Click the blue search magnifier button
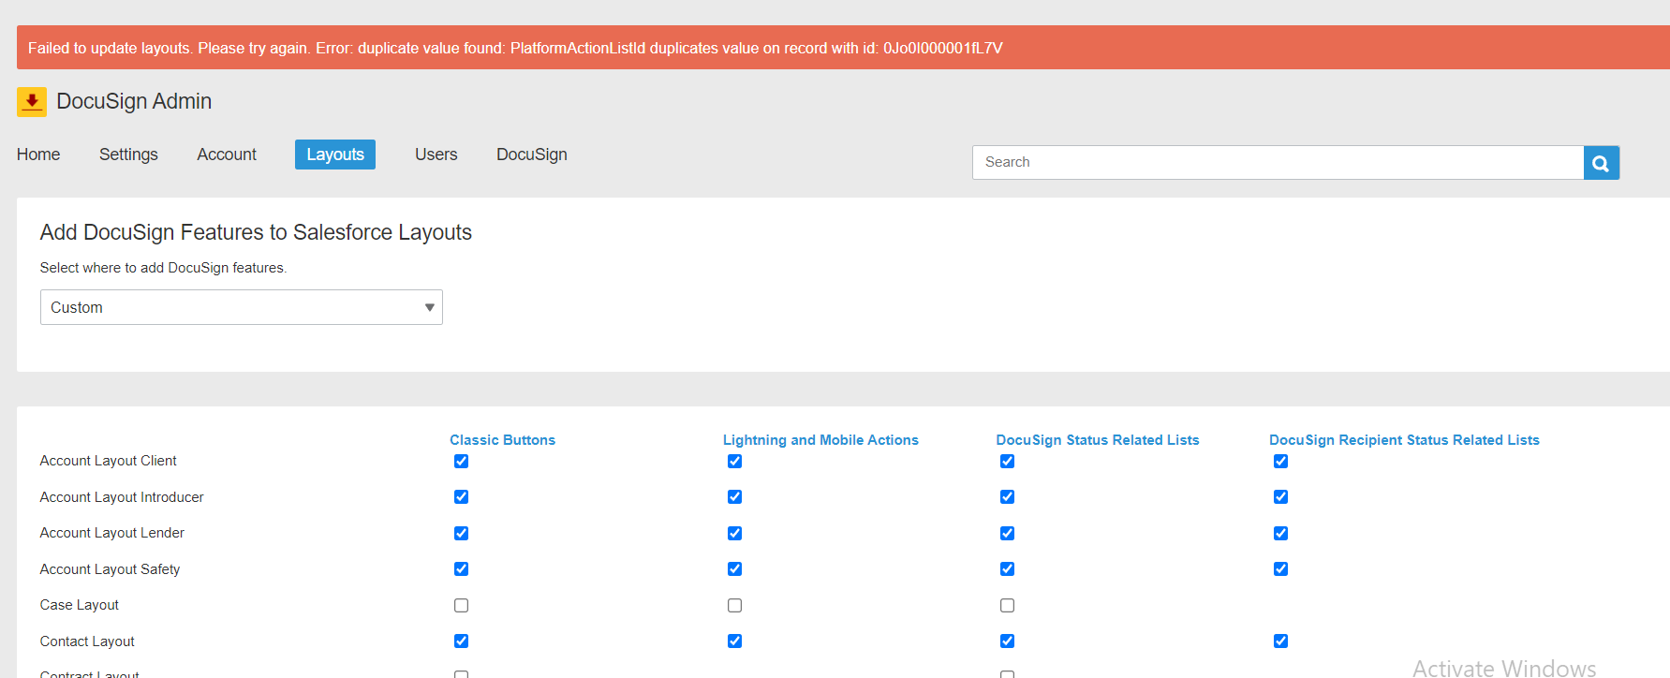This screenshot has height=678, width=1670. click(1601, 163)
